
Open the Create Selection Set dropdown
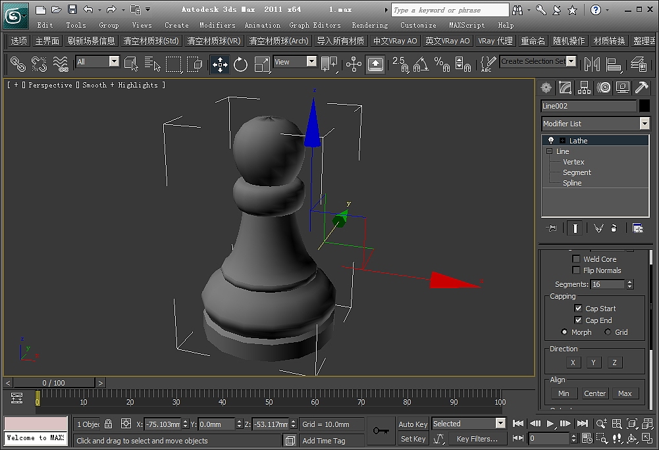[x=571, y=61]
